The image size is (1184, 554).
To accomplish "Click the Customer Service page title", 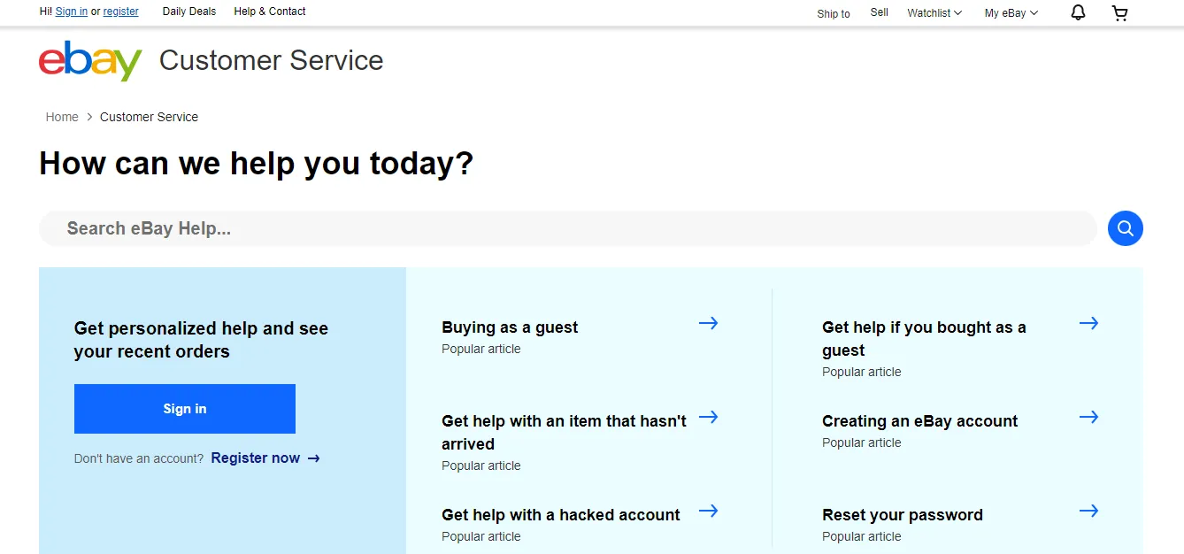I will pyautogui.click(x=272, y=61).
